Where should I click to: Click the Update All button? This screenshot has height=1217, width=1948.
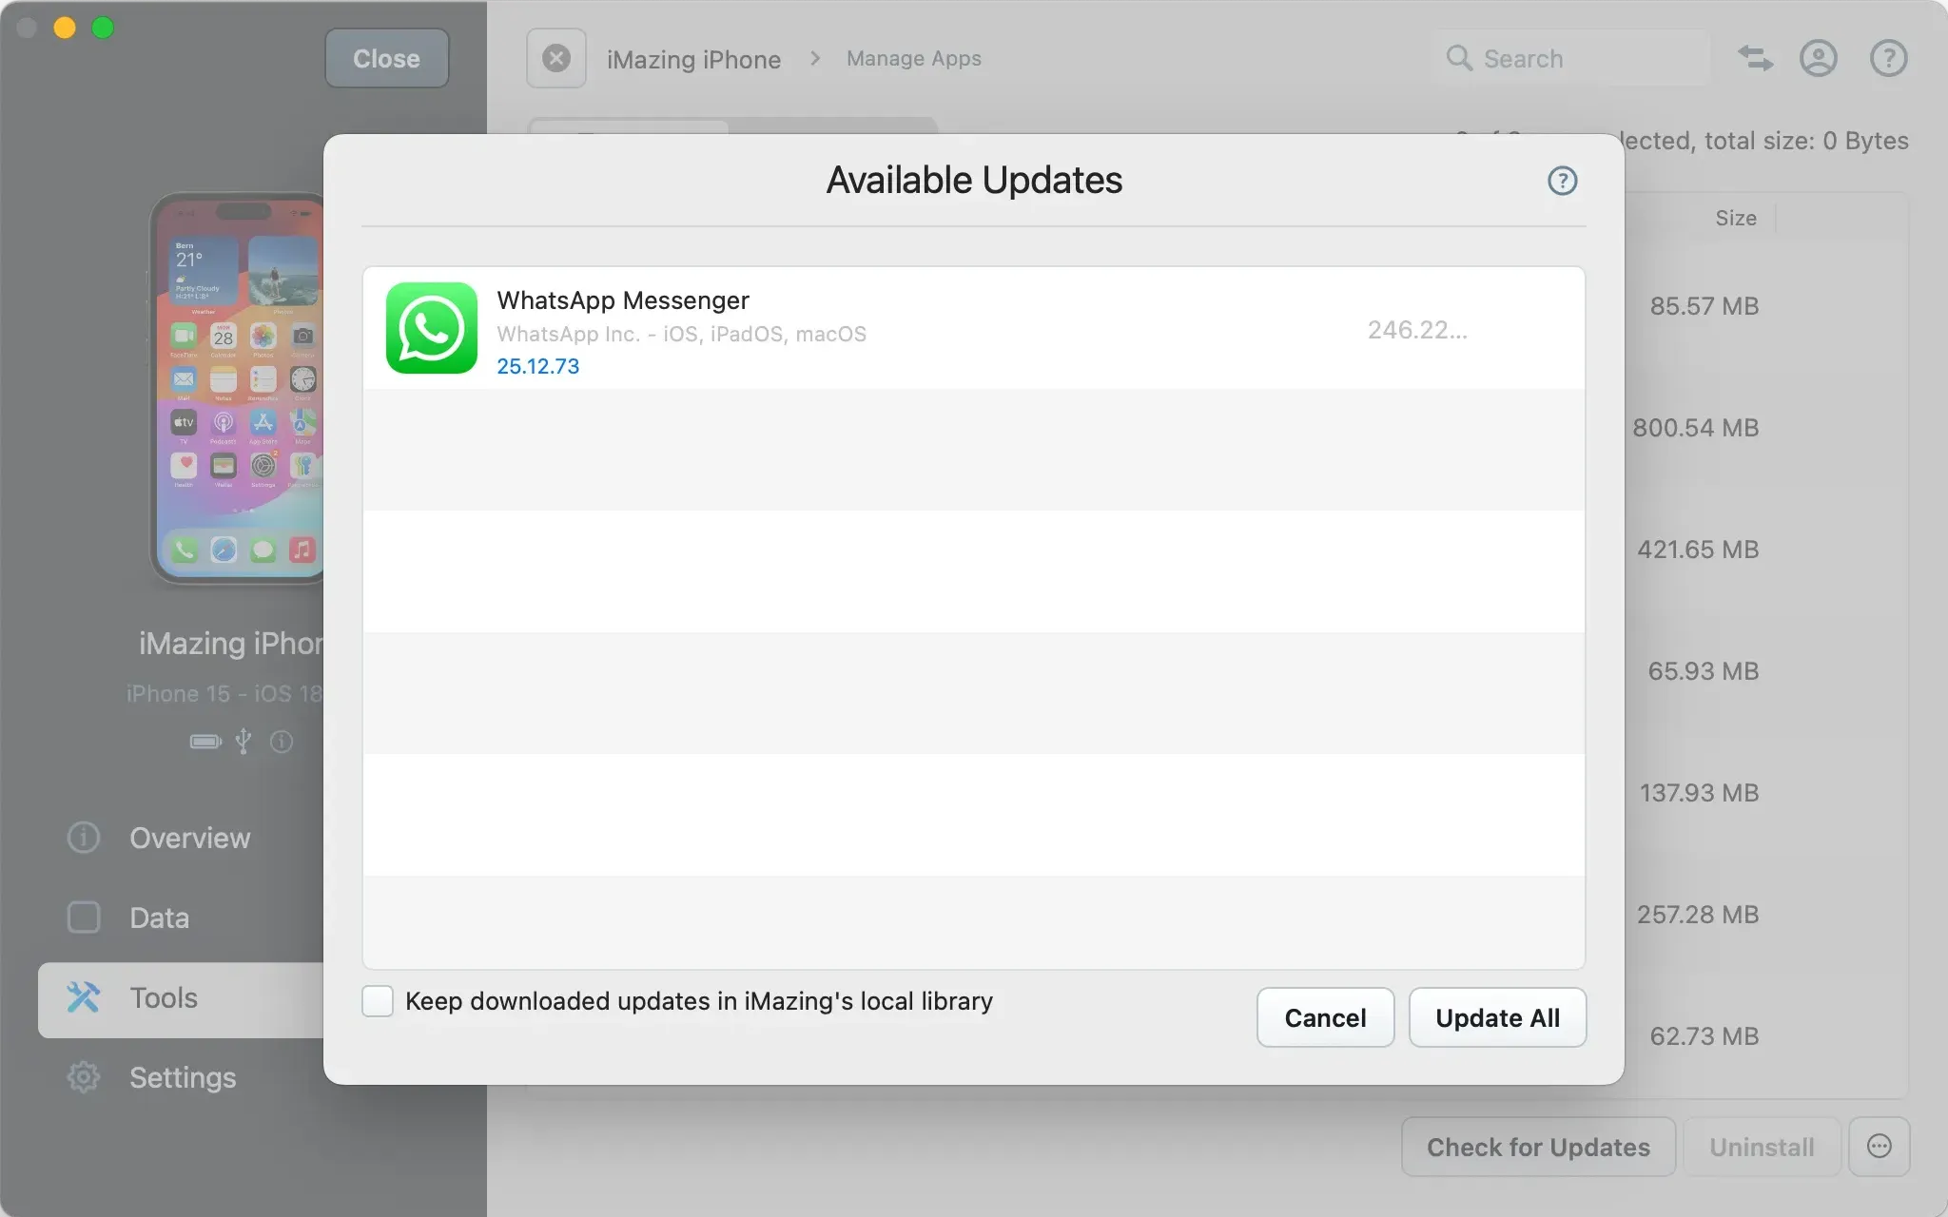tap(1496, 1017)
